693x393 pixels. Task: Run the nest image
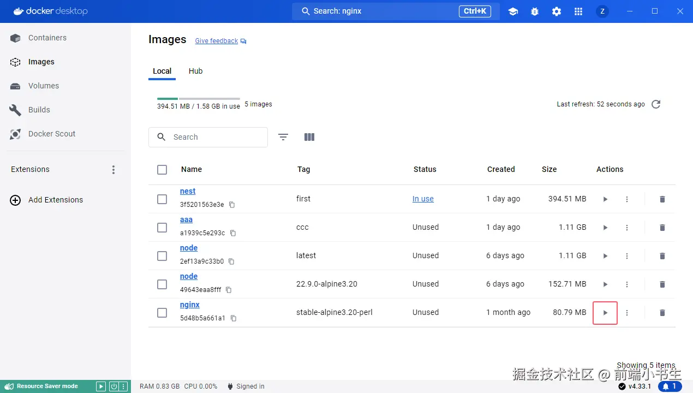[x=605, y=199]
